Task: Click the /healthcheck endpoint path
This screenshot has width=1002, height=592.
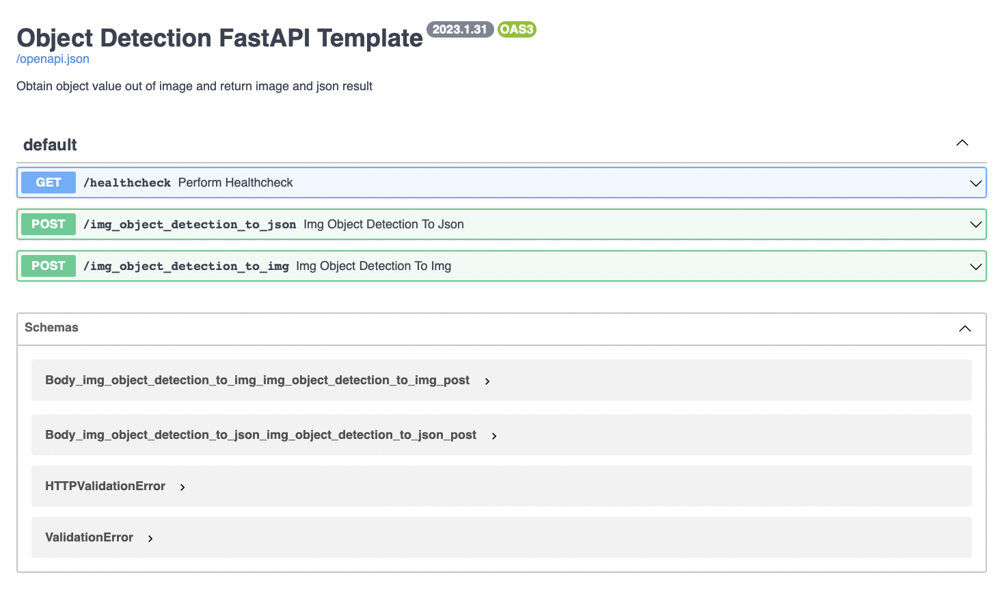Action: pos(127,183)
